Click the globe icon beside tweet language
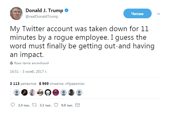The width and height of the screenshot is (170, 115). tap(11, 63)
